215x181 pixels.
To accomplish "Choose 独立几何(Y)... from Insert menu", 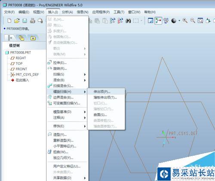I will tap(67, 158).
